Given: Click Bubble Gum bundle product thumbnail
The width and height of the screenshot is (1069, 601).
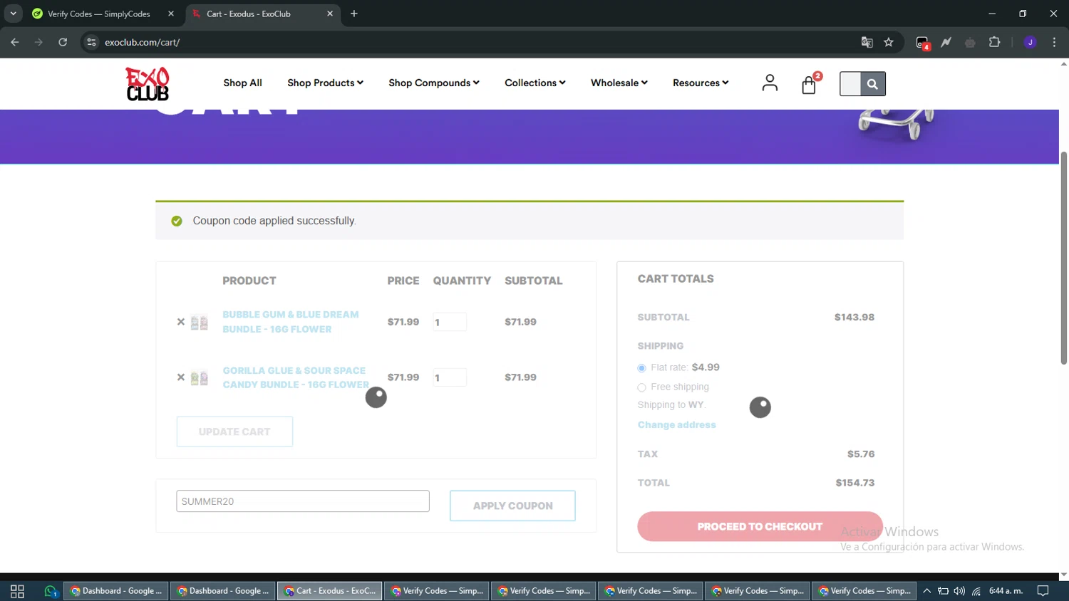Looking at the screenshot, I should coord(200,323).
